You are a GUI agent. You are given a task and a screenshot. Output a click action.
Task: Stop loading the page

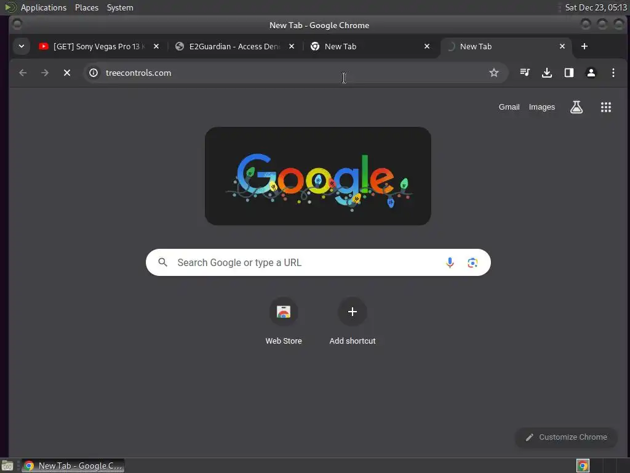[67, 73]
